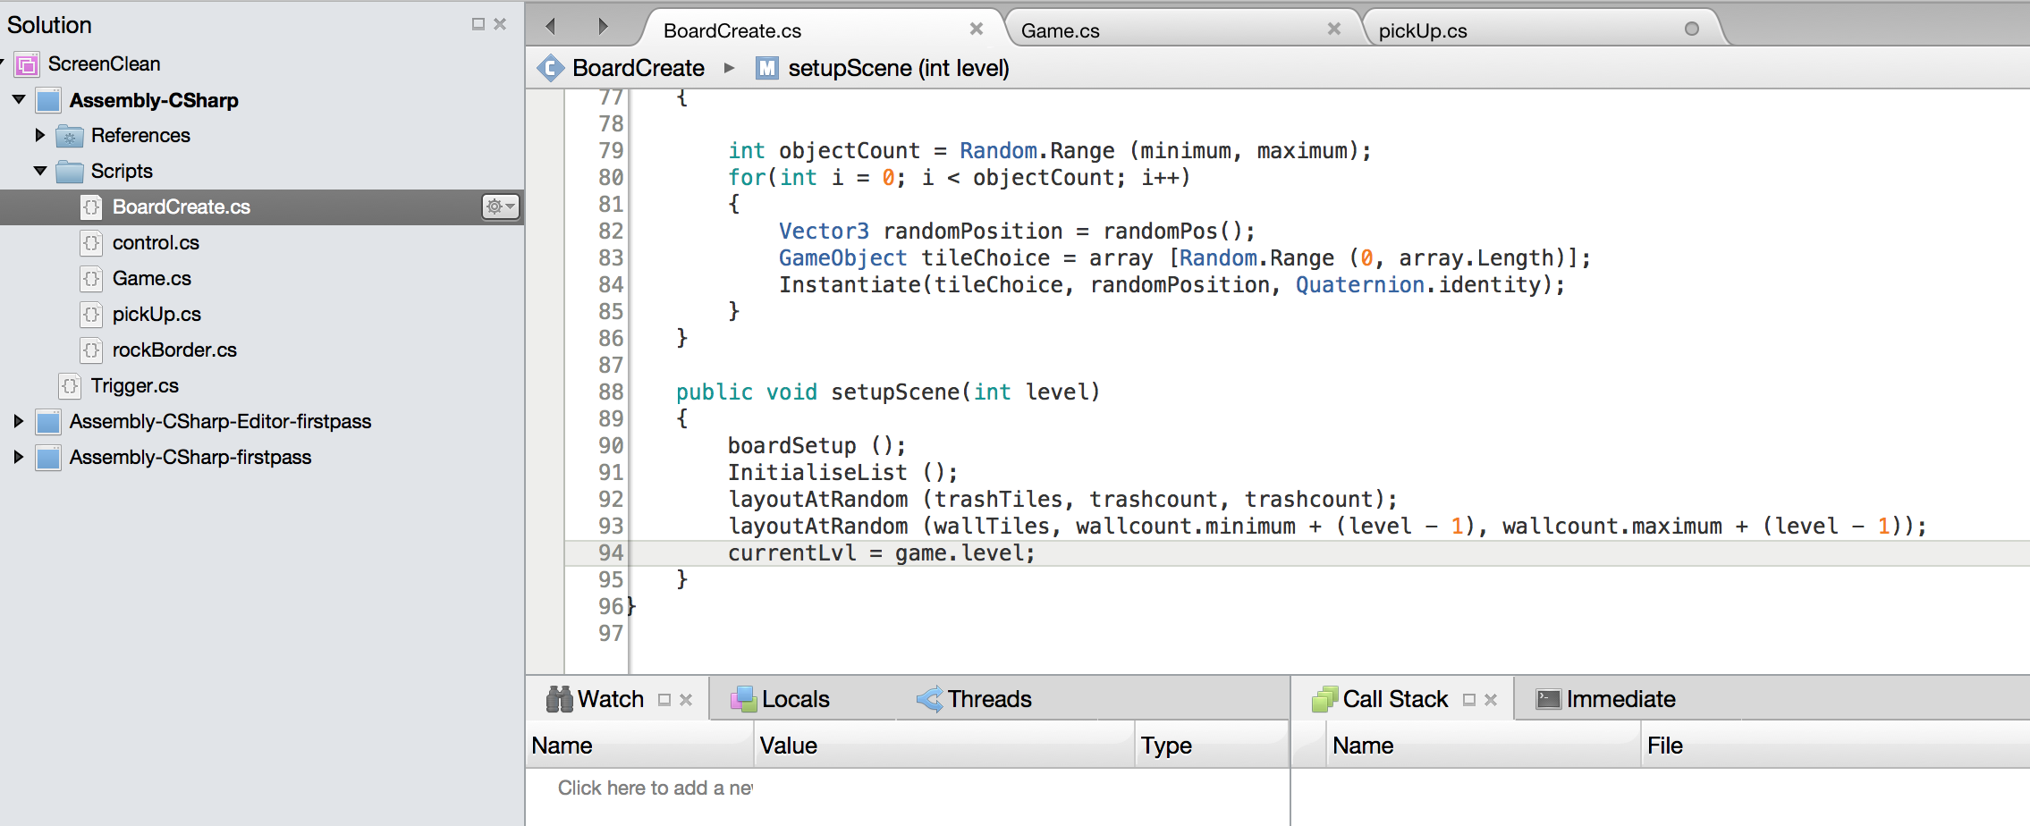Click the Locals panel icon

point(744,699)
